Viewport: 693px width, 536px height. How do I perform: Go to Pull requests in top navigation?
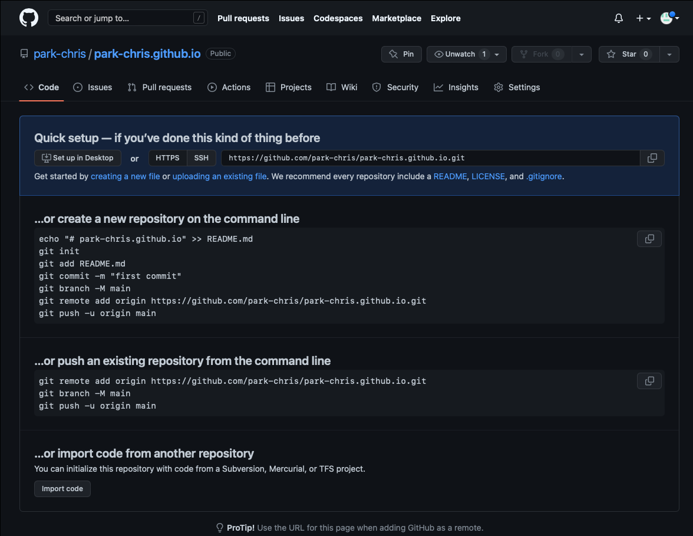click(243, 18)
